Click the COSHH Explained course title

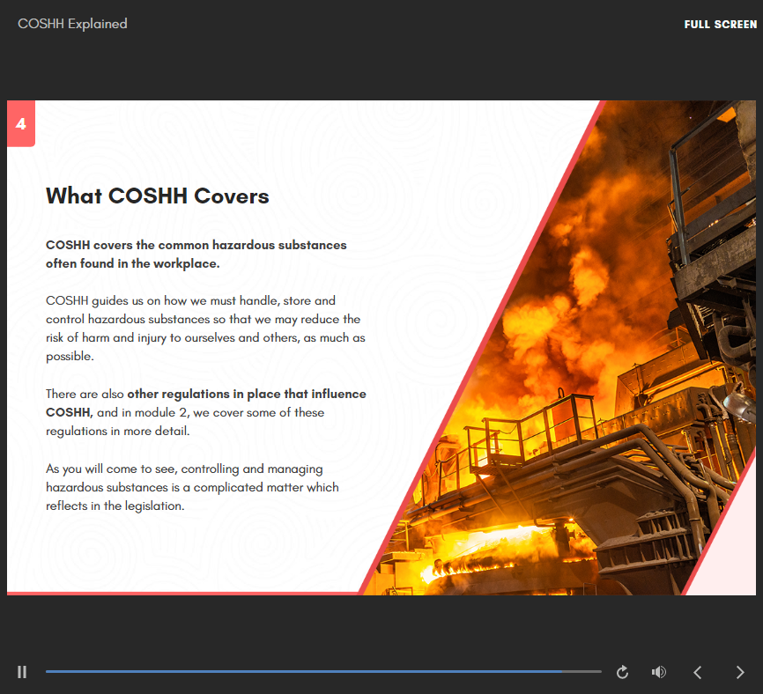[73, 24]
